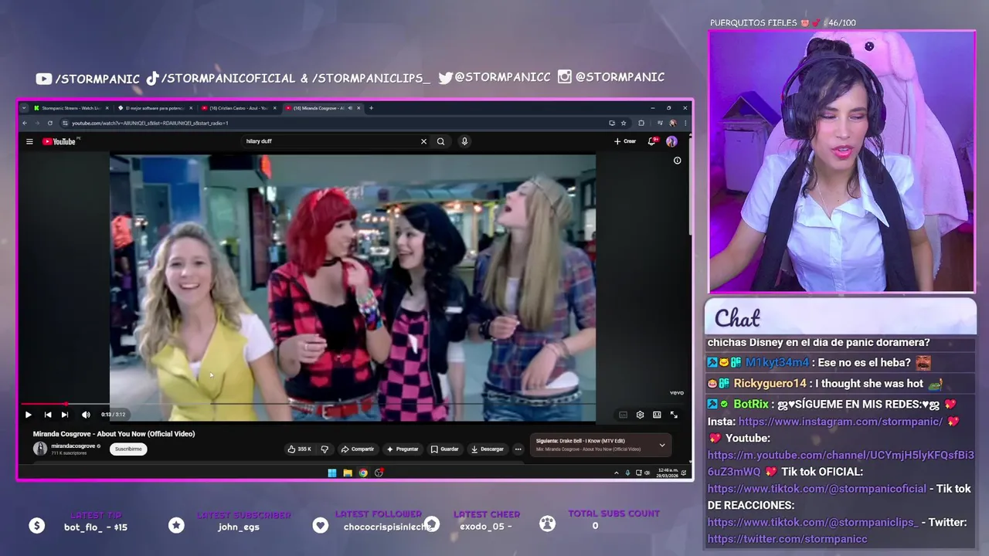
Task: Open the mirandacosgrove channel avatar
Action: coord(40,449)
